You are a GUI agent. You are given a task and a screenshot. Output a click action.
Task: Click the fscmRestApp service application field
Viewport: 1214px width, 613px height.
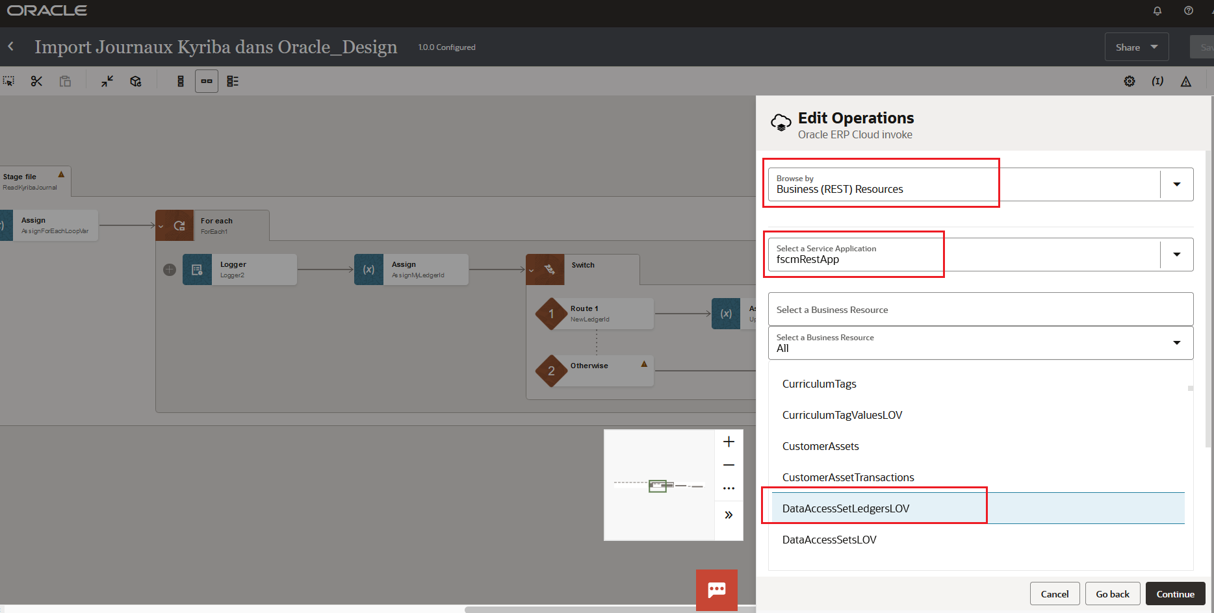[981, 255]
